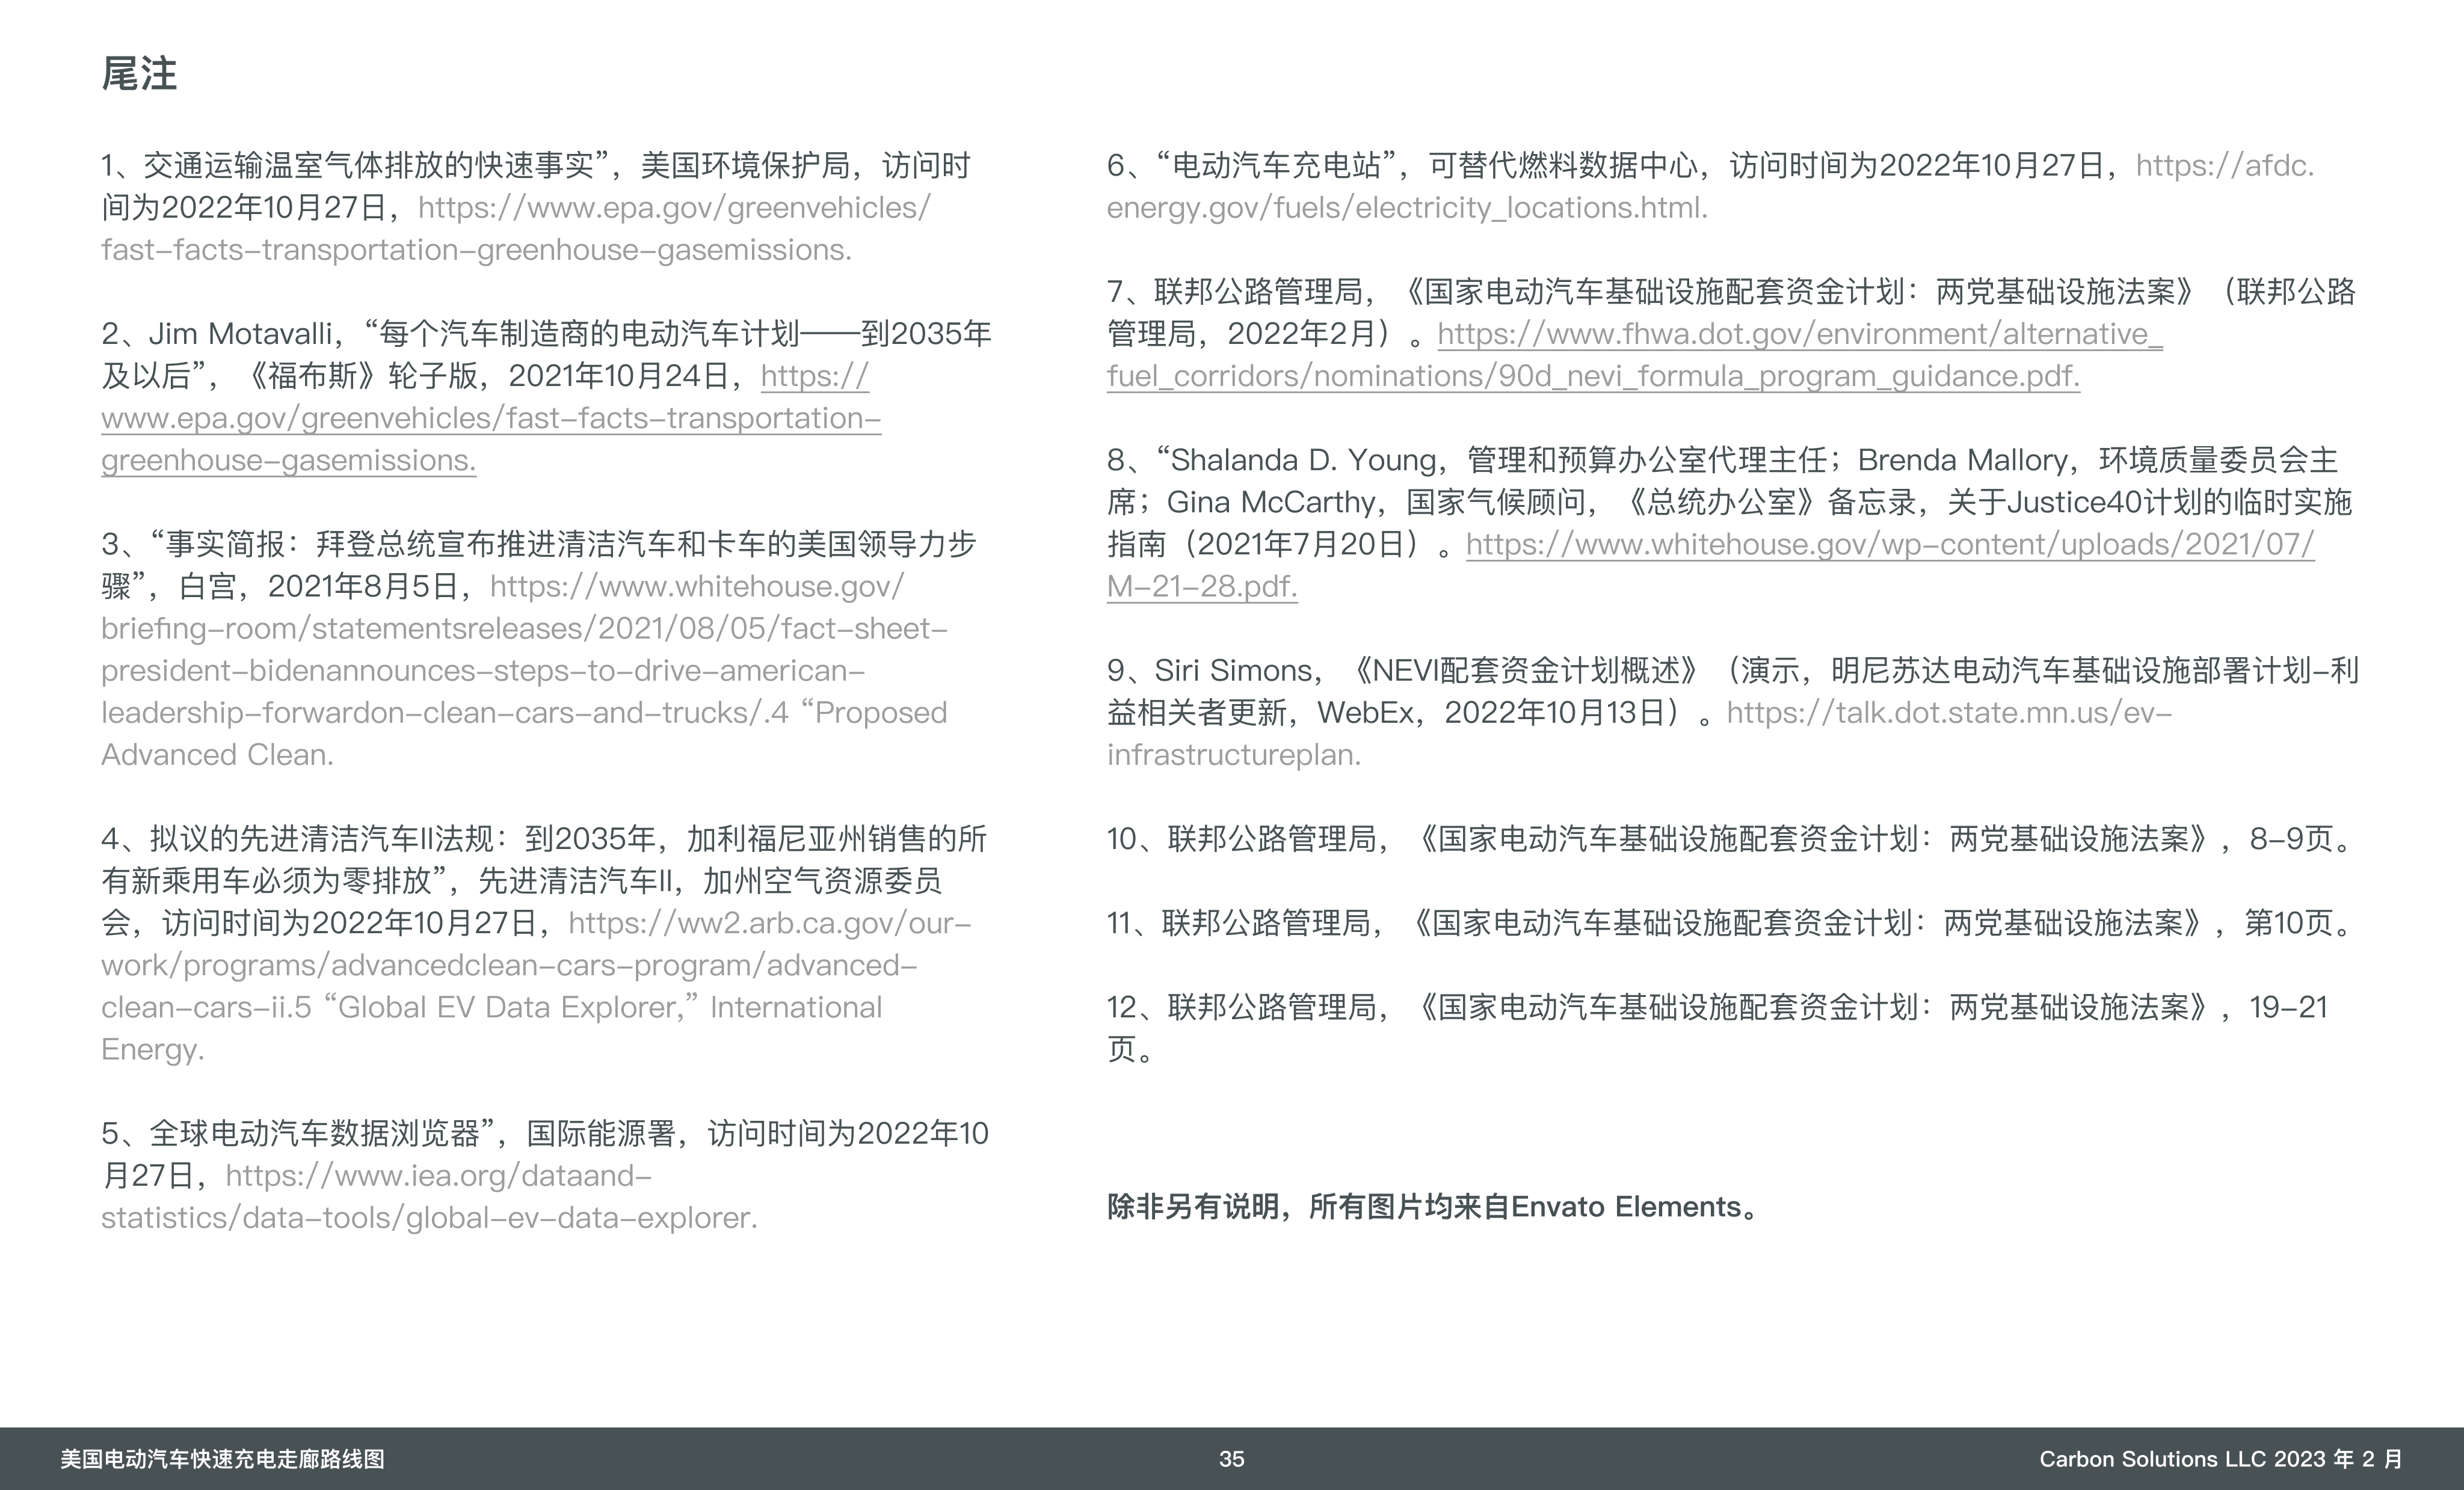Click endnote 11 citing 第10页

[x=1730, y=924]
